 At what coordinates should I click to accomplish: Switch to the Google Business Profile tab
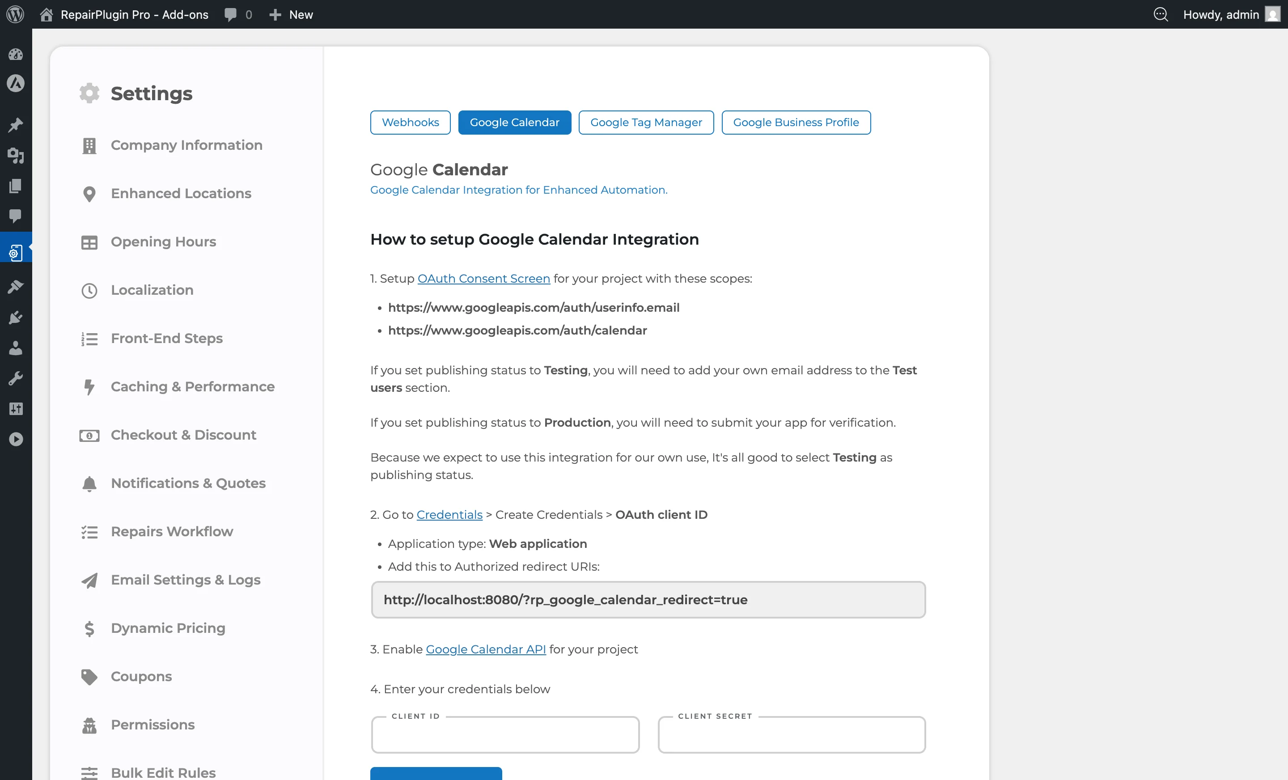click(x=796, y=122)
